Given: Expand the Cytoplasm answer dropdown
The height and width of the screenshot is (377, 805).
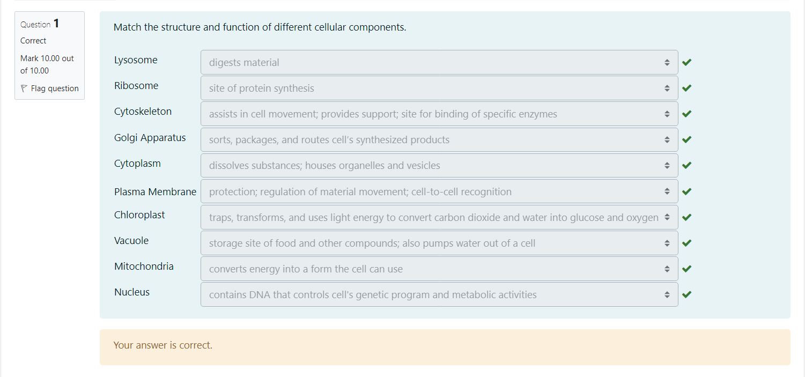Looking at the screenshot, I should (x=439, y=166).
